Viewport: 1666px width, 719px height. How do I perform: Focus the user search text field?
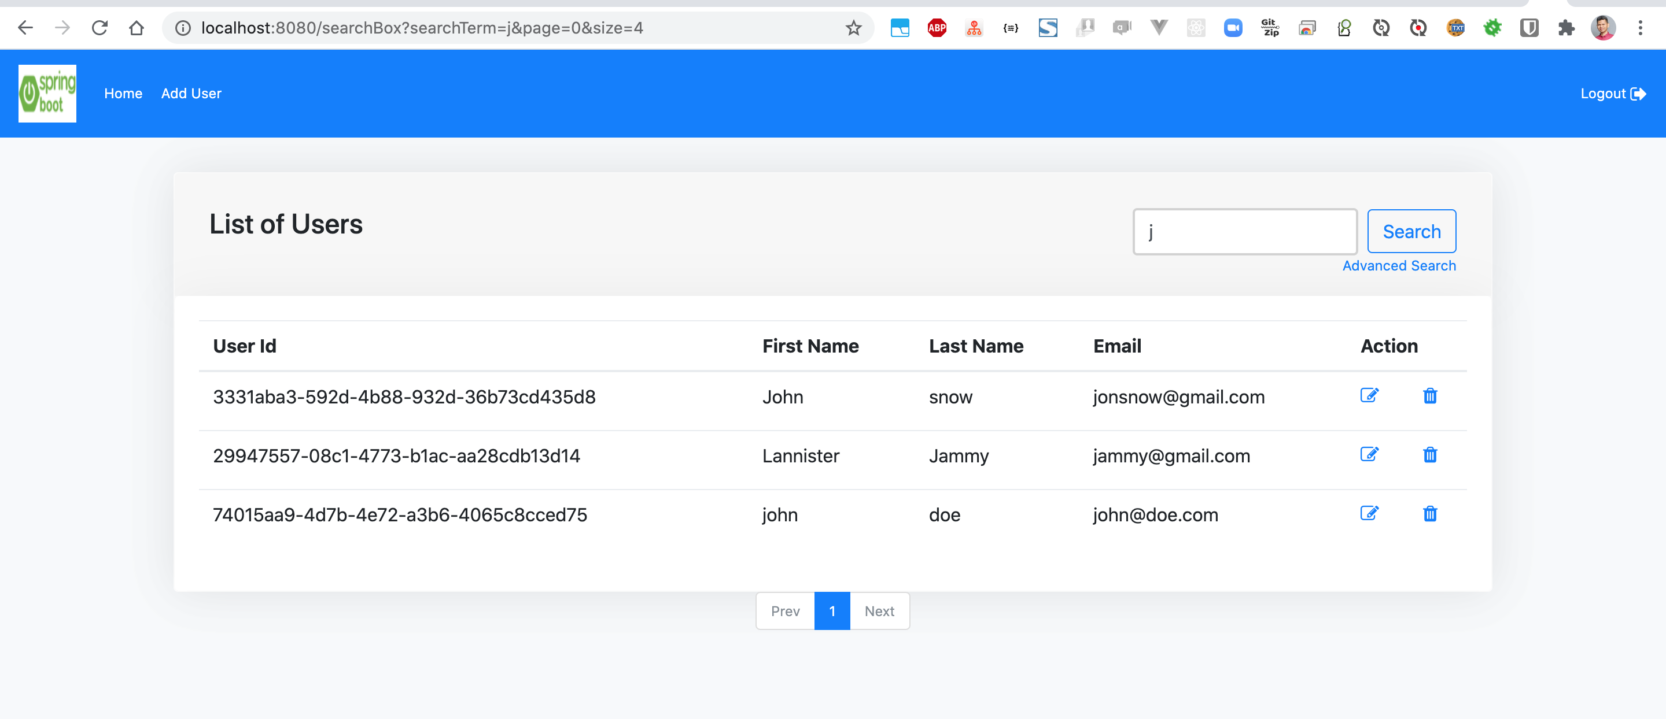coord(1244,231)
